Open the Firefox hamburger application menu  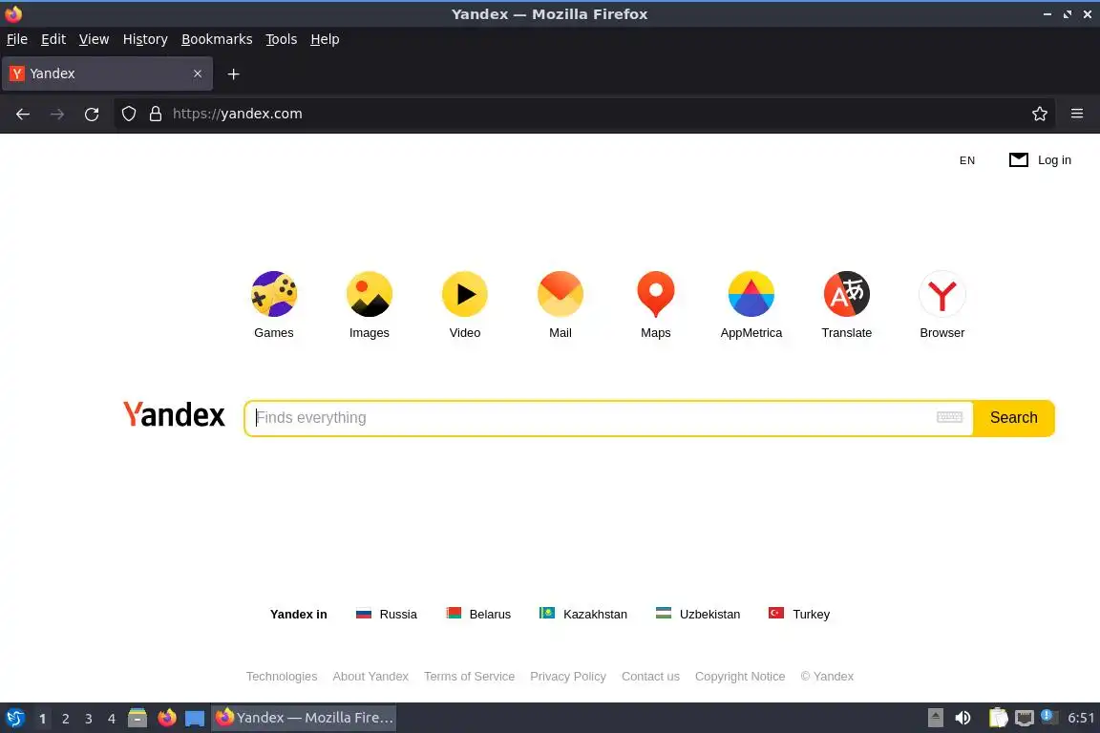(1077, 114)
